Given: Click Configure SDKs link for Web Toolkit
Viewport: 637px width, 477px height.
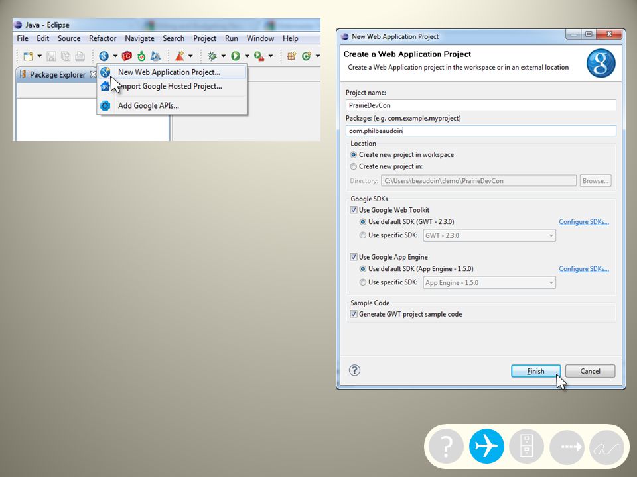Looking at the screenshot, I should [584, 222].
